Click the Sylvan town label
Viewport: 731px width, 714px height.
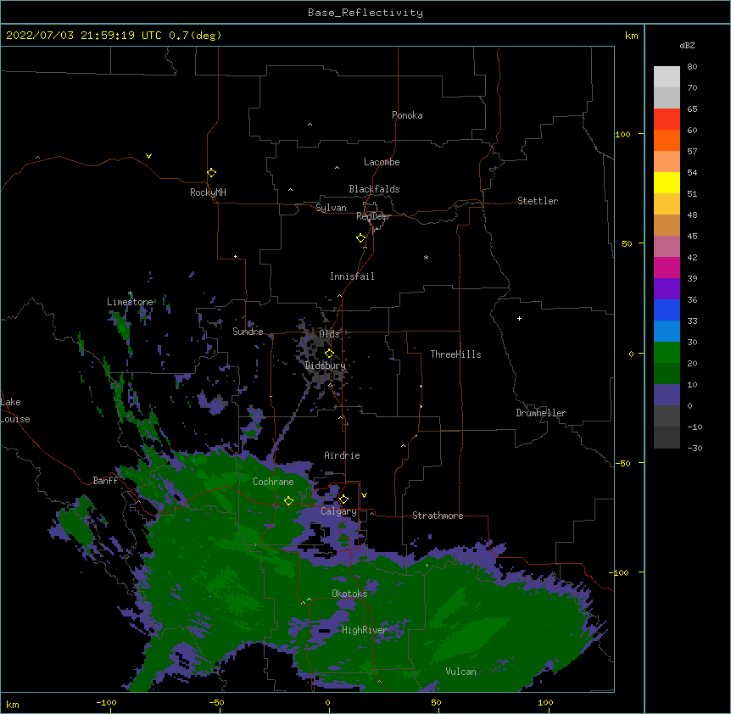click(x=331, y=208)
